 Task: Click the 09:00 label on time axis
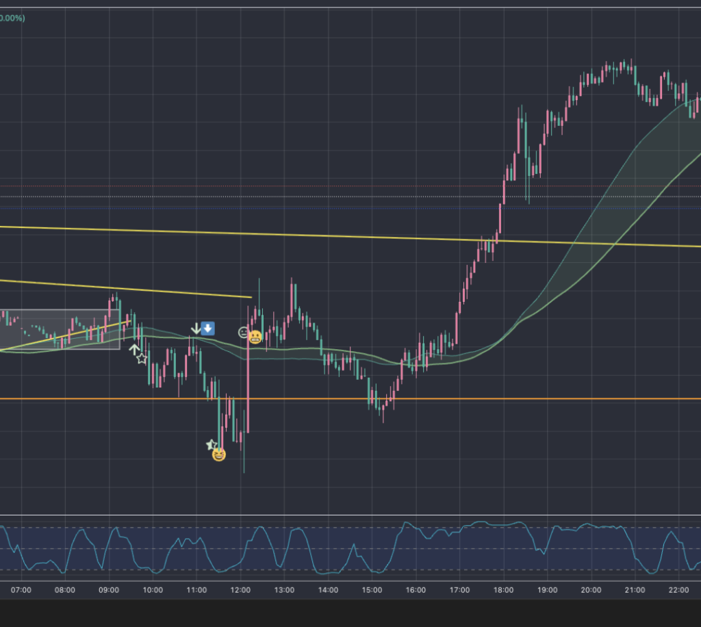[x=109, y=590]
